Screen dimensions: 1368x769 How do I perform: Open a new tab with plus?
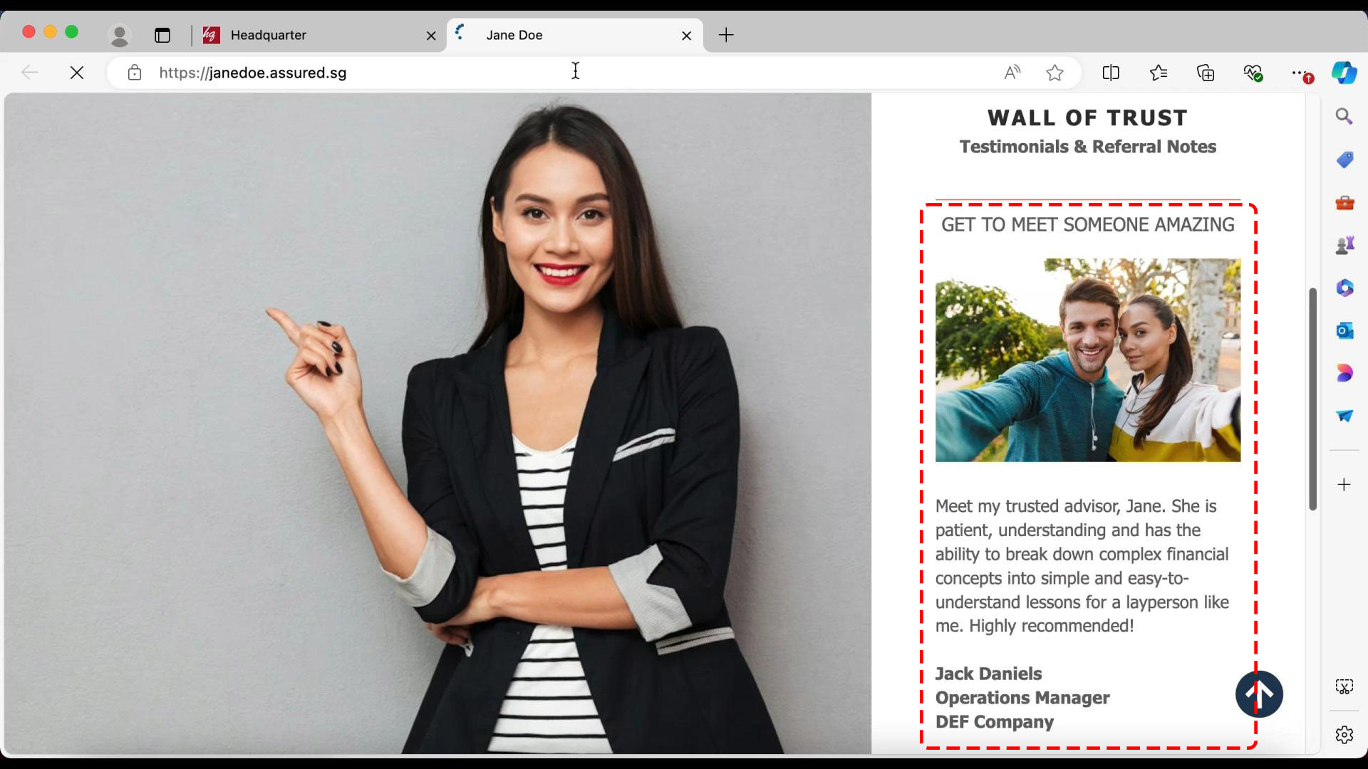(726, 35)
